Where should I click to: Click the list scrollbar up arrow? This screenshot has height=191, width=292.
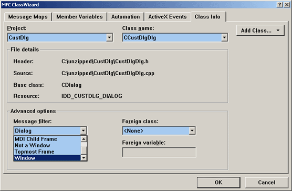click(84, 139)
